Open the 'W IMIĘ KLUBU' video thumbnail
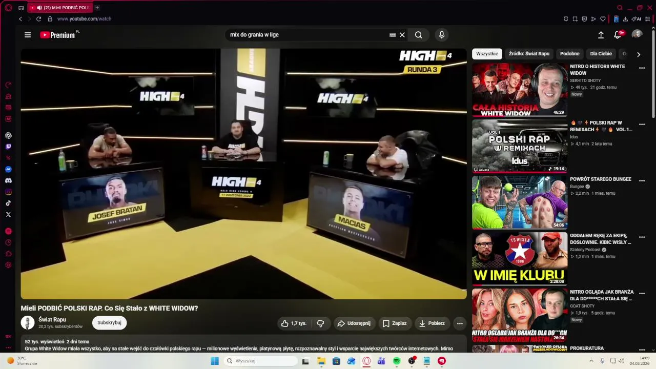Image resolution: width=656 pixels, height=369 pixels. click(x=520, y=259)
